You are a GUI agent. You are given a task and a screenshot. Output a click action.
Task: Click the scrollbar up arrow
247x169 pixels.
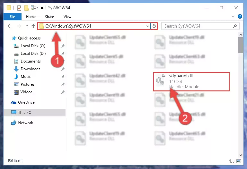point(241,35)
